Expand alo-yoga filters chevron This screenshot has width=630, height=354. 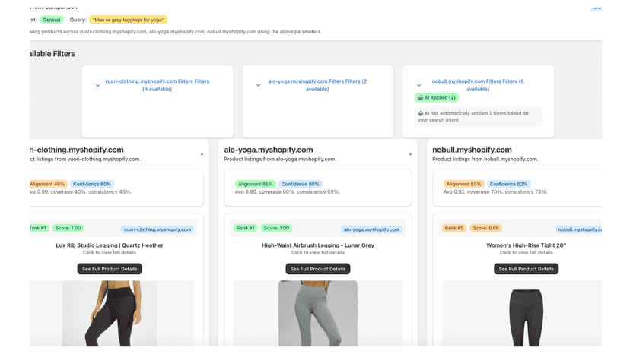coord(259,85)
